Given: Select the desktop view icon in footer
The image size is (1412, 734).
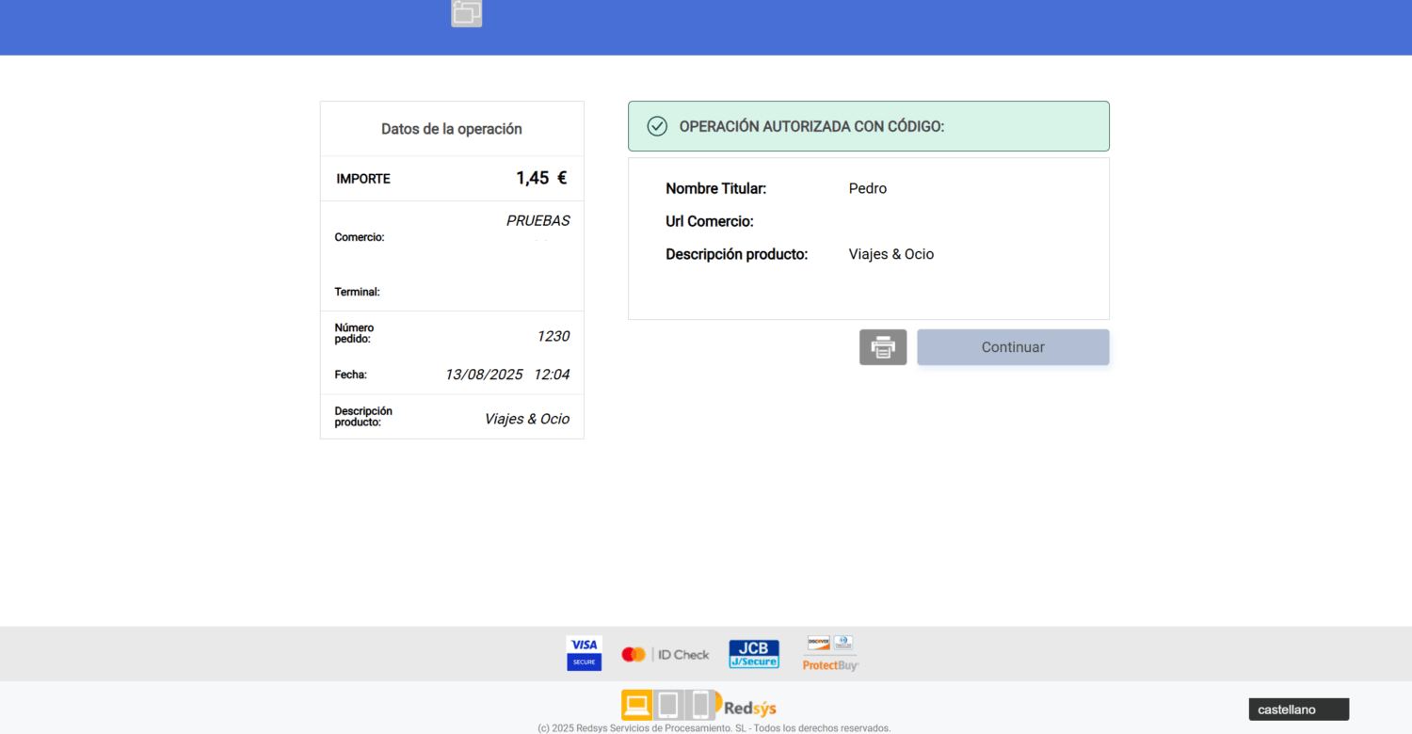Looking at the screenshot, I should pyautogui.click(x=636, y=704).
